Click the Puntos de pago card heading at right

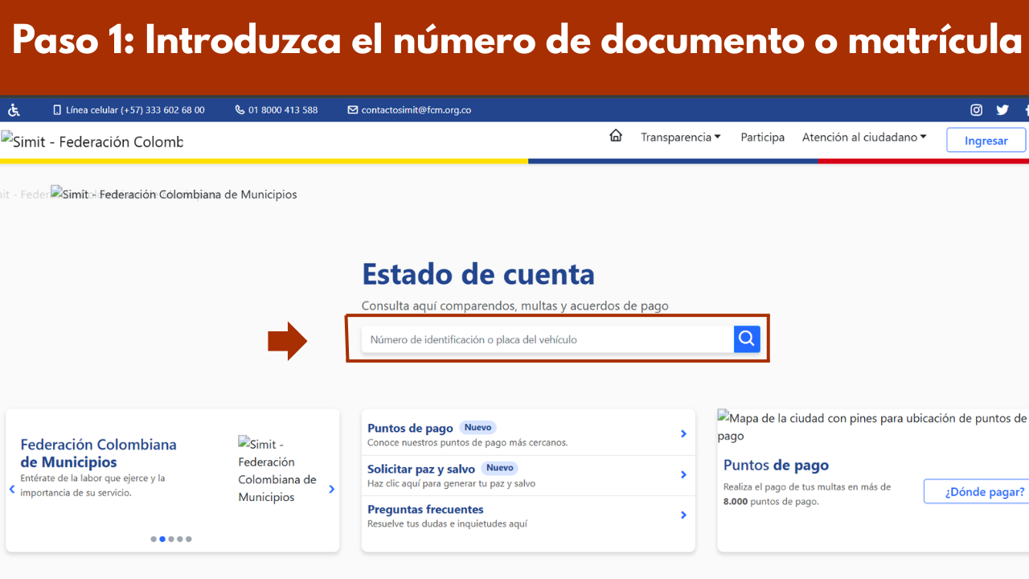point(776,465)
